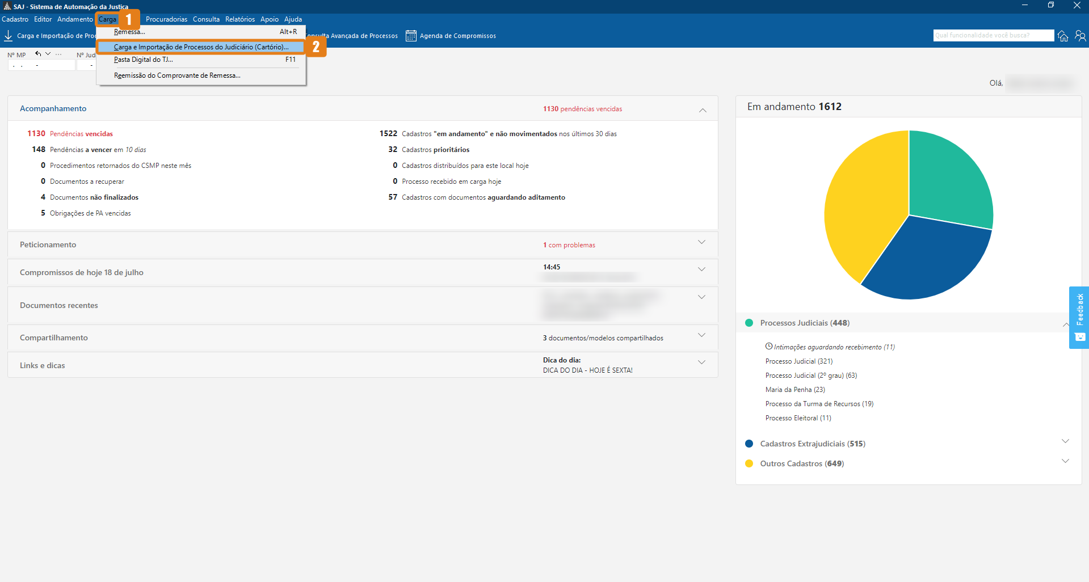The image size is (1089, 582).
Task: Click Agenda de Compromissos toolbar button
Action: point(451,36)
